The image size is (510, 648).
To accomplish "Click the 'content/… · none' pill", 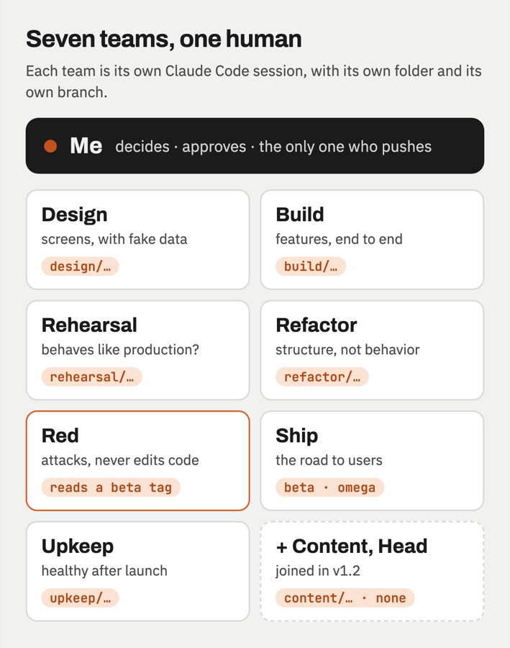I will point(345,598).
